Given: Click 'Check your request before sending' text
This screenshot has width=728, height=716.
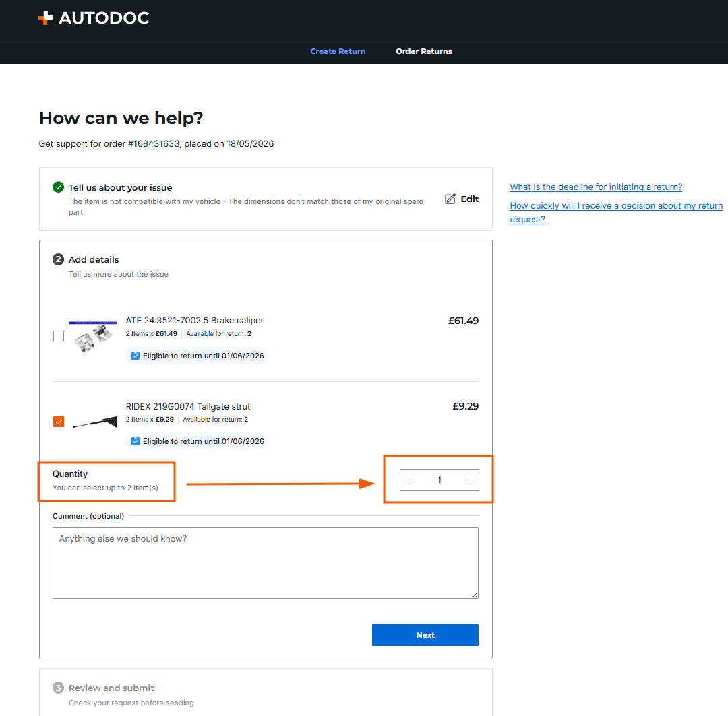Looking at the screenshot, I should pyautogui.click(x=131, y=703).
